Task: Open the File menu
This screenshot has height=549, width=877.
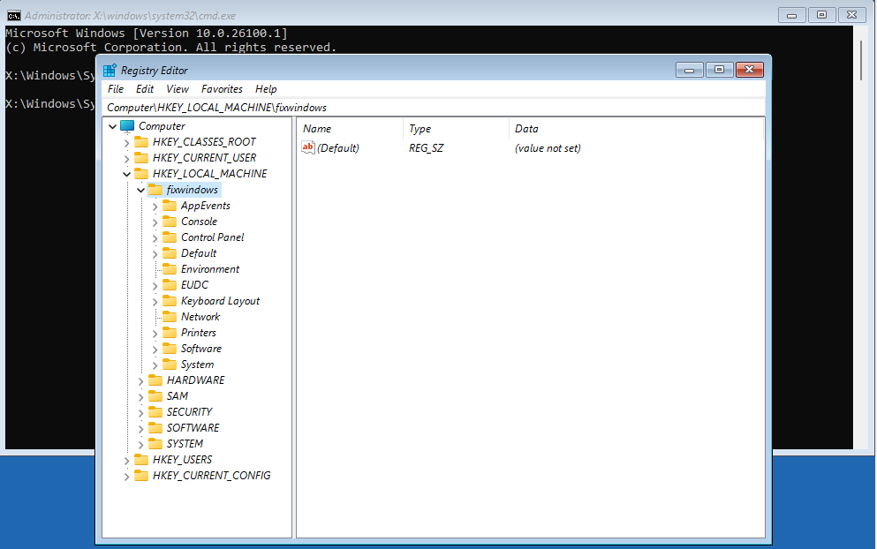Action: coord(115,89)
